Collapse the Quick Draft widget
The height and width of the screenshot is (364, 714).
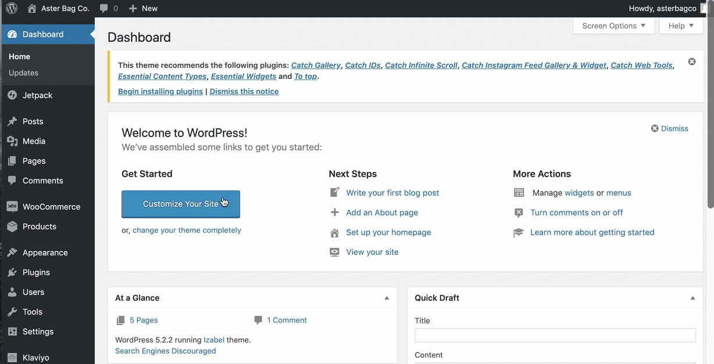[x=692, y=298]
